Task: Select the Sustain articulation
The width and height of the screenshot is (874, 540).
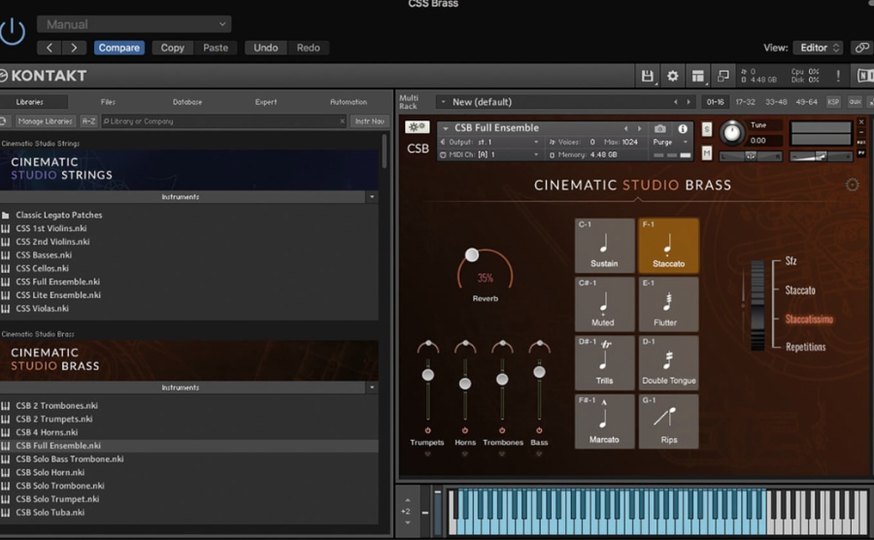Action: [604, 245]
